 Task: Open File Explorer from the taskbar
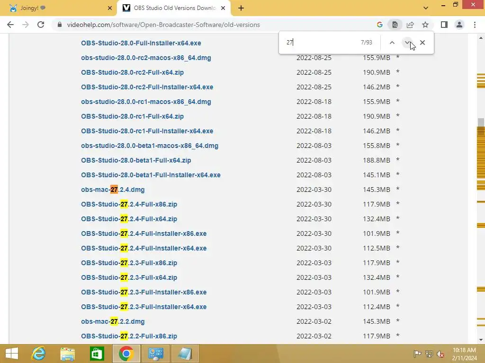pyautogui.click(x=67, y=354)
